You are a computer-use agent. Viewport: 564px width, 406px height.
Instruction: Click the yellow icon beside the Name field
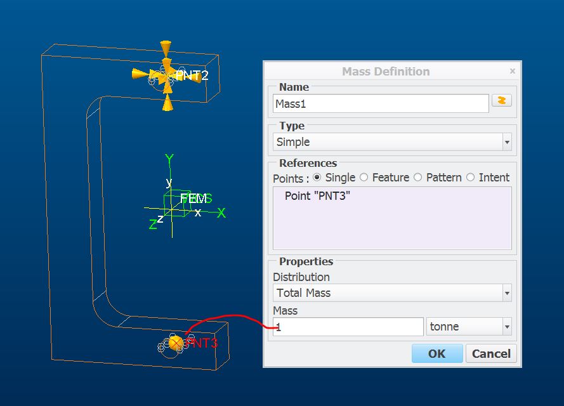(x=501, y=101)
